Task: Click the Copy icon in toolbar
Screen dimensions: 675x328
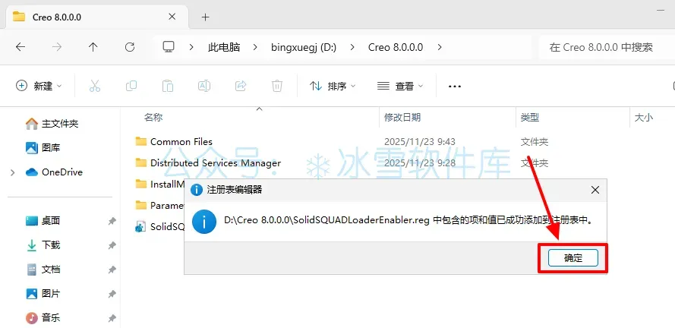Action: [x=131, y=86]
